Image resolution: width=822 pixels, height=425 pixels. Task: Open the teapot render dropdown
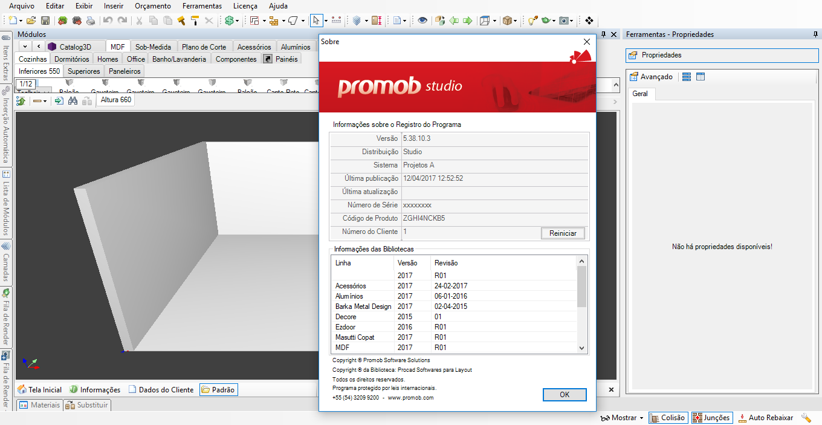(x=554, y=21)
